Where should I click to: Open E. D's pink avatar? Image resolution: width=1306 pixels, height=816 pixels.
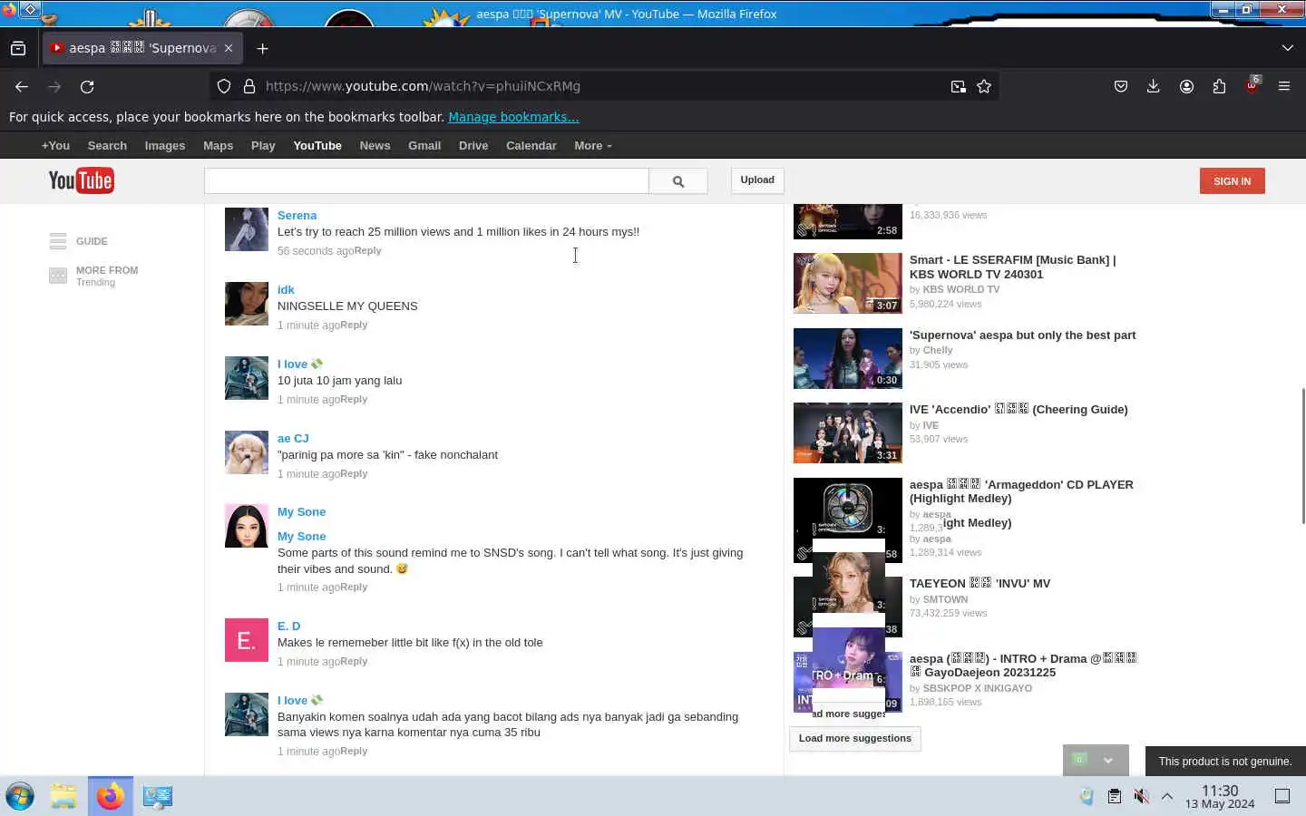pos(247,640)
